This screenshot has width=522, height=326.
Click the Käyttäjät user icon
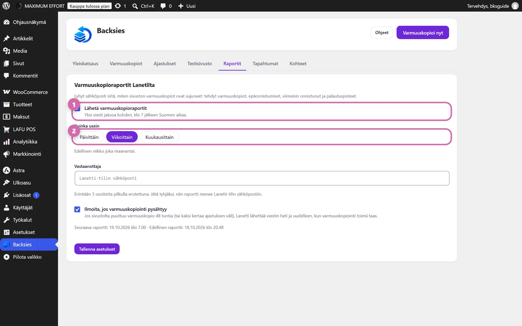6,208
